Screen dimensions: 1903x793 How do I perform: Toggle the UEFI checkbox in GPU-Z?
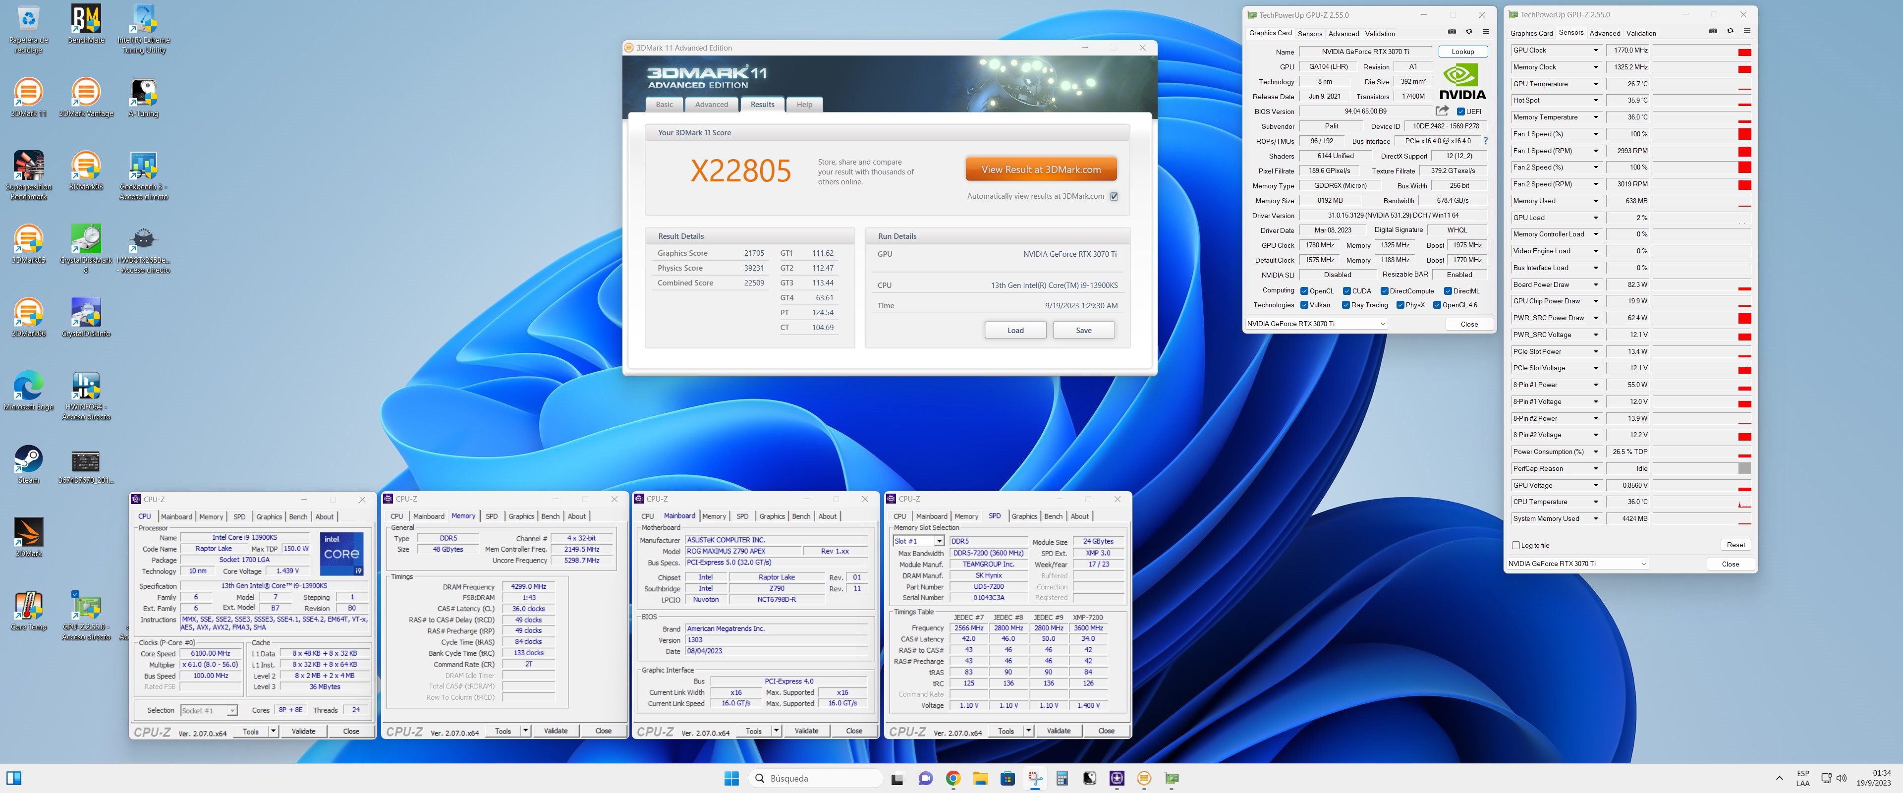1460,112
